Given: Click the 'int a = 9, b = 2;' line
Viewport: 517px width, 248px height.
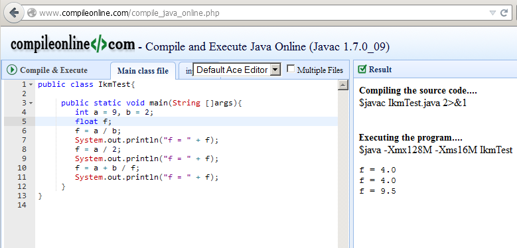Looking at the screenshot, I should pos(114,112).
